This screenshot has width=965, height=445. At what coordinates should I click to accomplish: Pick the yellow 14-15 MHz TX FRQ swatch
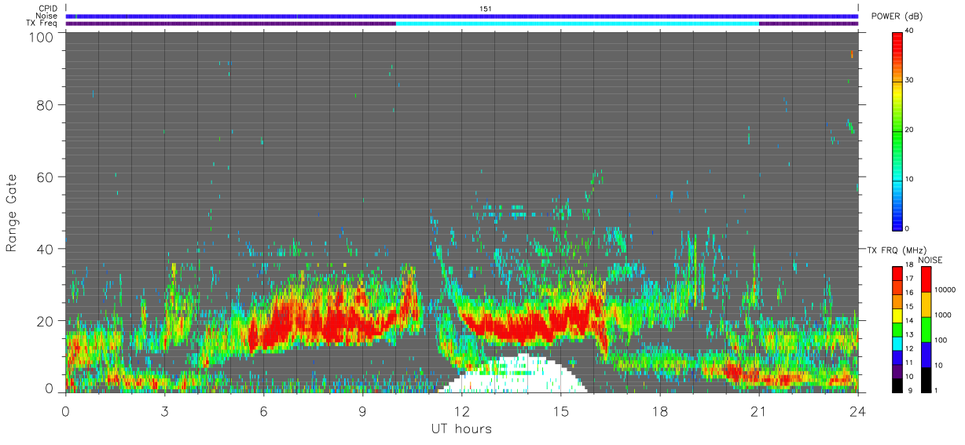(898, 316)
